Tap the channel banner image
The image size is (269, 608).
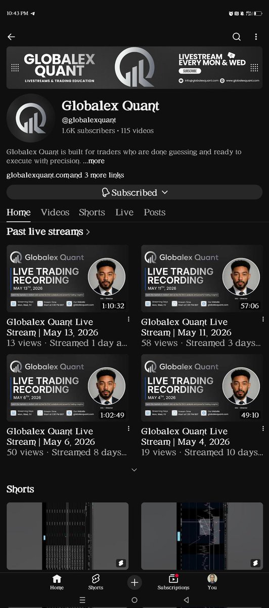tap(134, 68)
